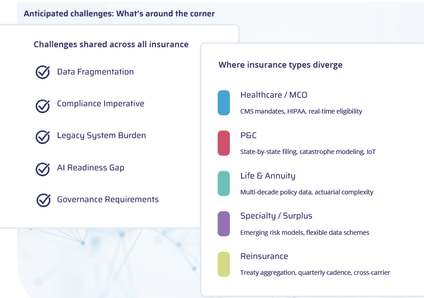Click the Life & Annuity heading
The height and width of the screenshot is (298, 424).
click(268, 176)
